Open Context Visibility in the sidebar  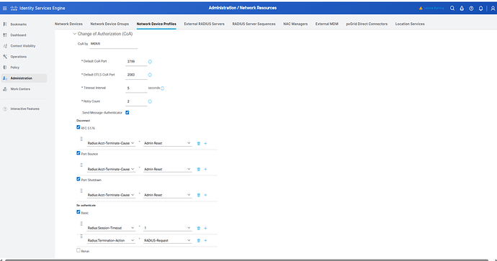[x=24, y=46]
